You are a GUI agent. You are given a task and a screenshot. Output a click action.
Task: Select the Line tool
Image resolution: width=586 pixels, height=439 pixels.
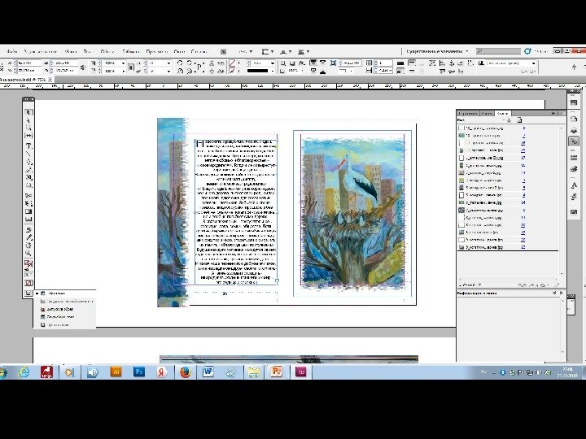[x=28, y=154]
